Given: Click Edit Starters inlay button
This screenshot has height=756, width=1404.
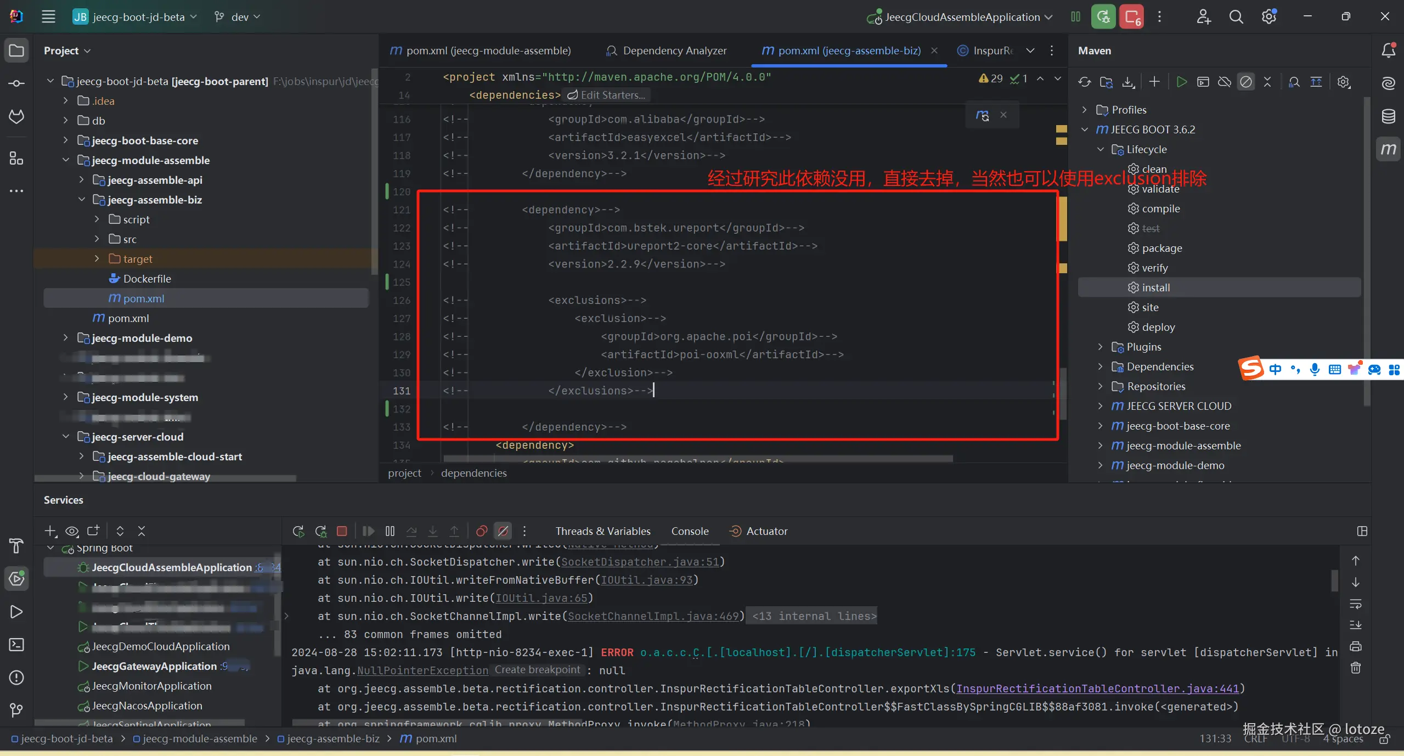Looking at the screenshot, I should point(606,95).
